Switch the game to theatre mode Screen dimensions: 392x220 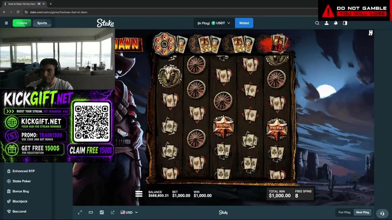tap(91, 212)
